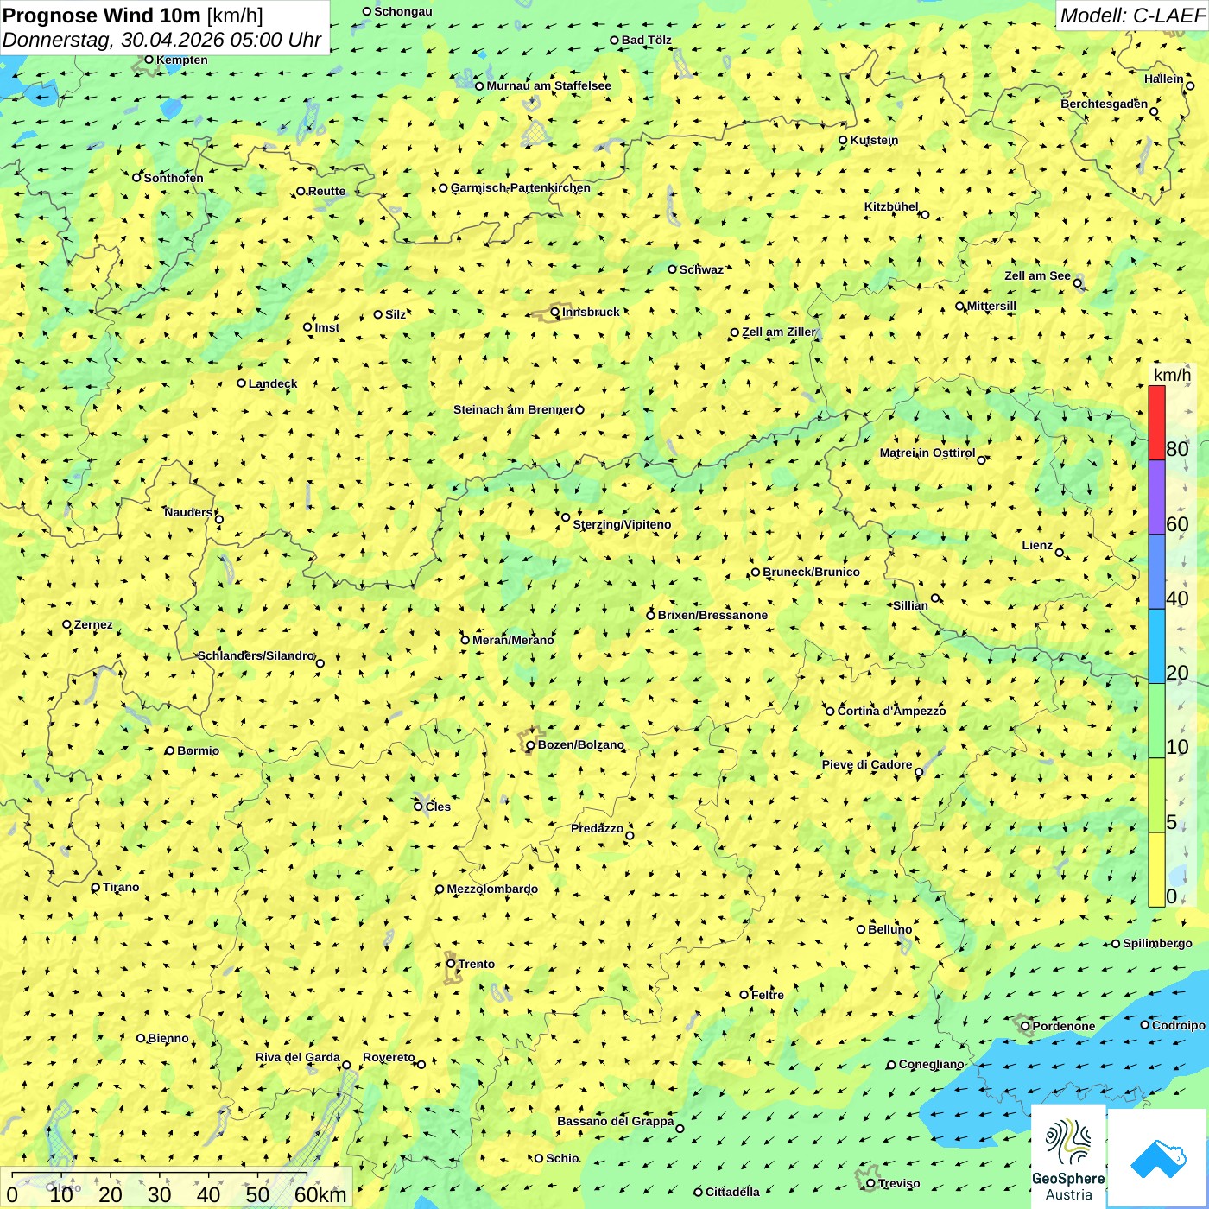Click the 'km/h' legend unit label
This screenshot has height=1209, width=1209.
coord(1172,375)
